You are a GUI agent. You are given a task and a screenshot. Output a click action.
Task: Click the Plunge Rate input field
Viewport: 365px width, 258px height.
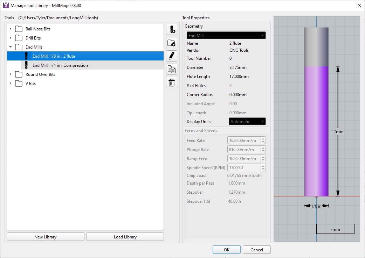click(244, 149)
